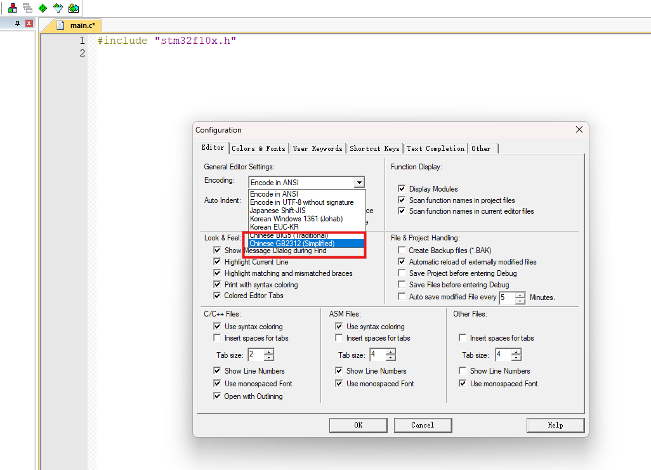Click the Manage Run-Time Environment green diamond
This screenshot has width=651, height=470.
click(43, 8)
